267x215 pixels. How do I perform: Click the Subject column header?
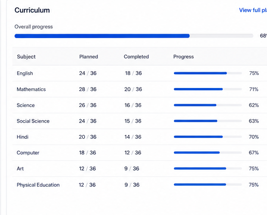point(26,57)
